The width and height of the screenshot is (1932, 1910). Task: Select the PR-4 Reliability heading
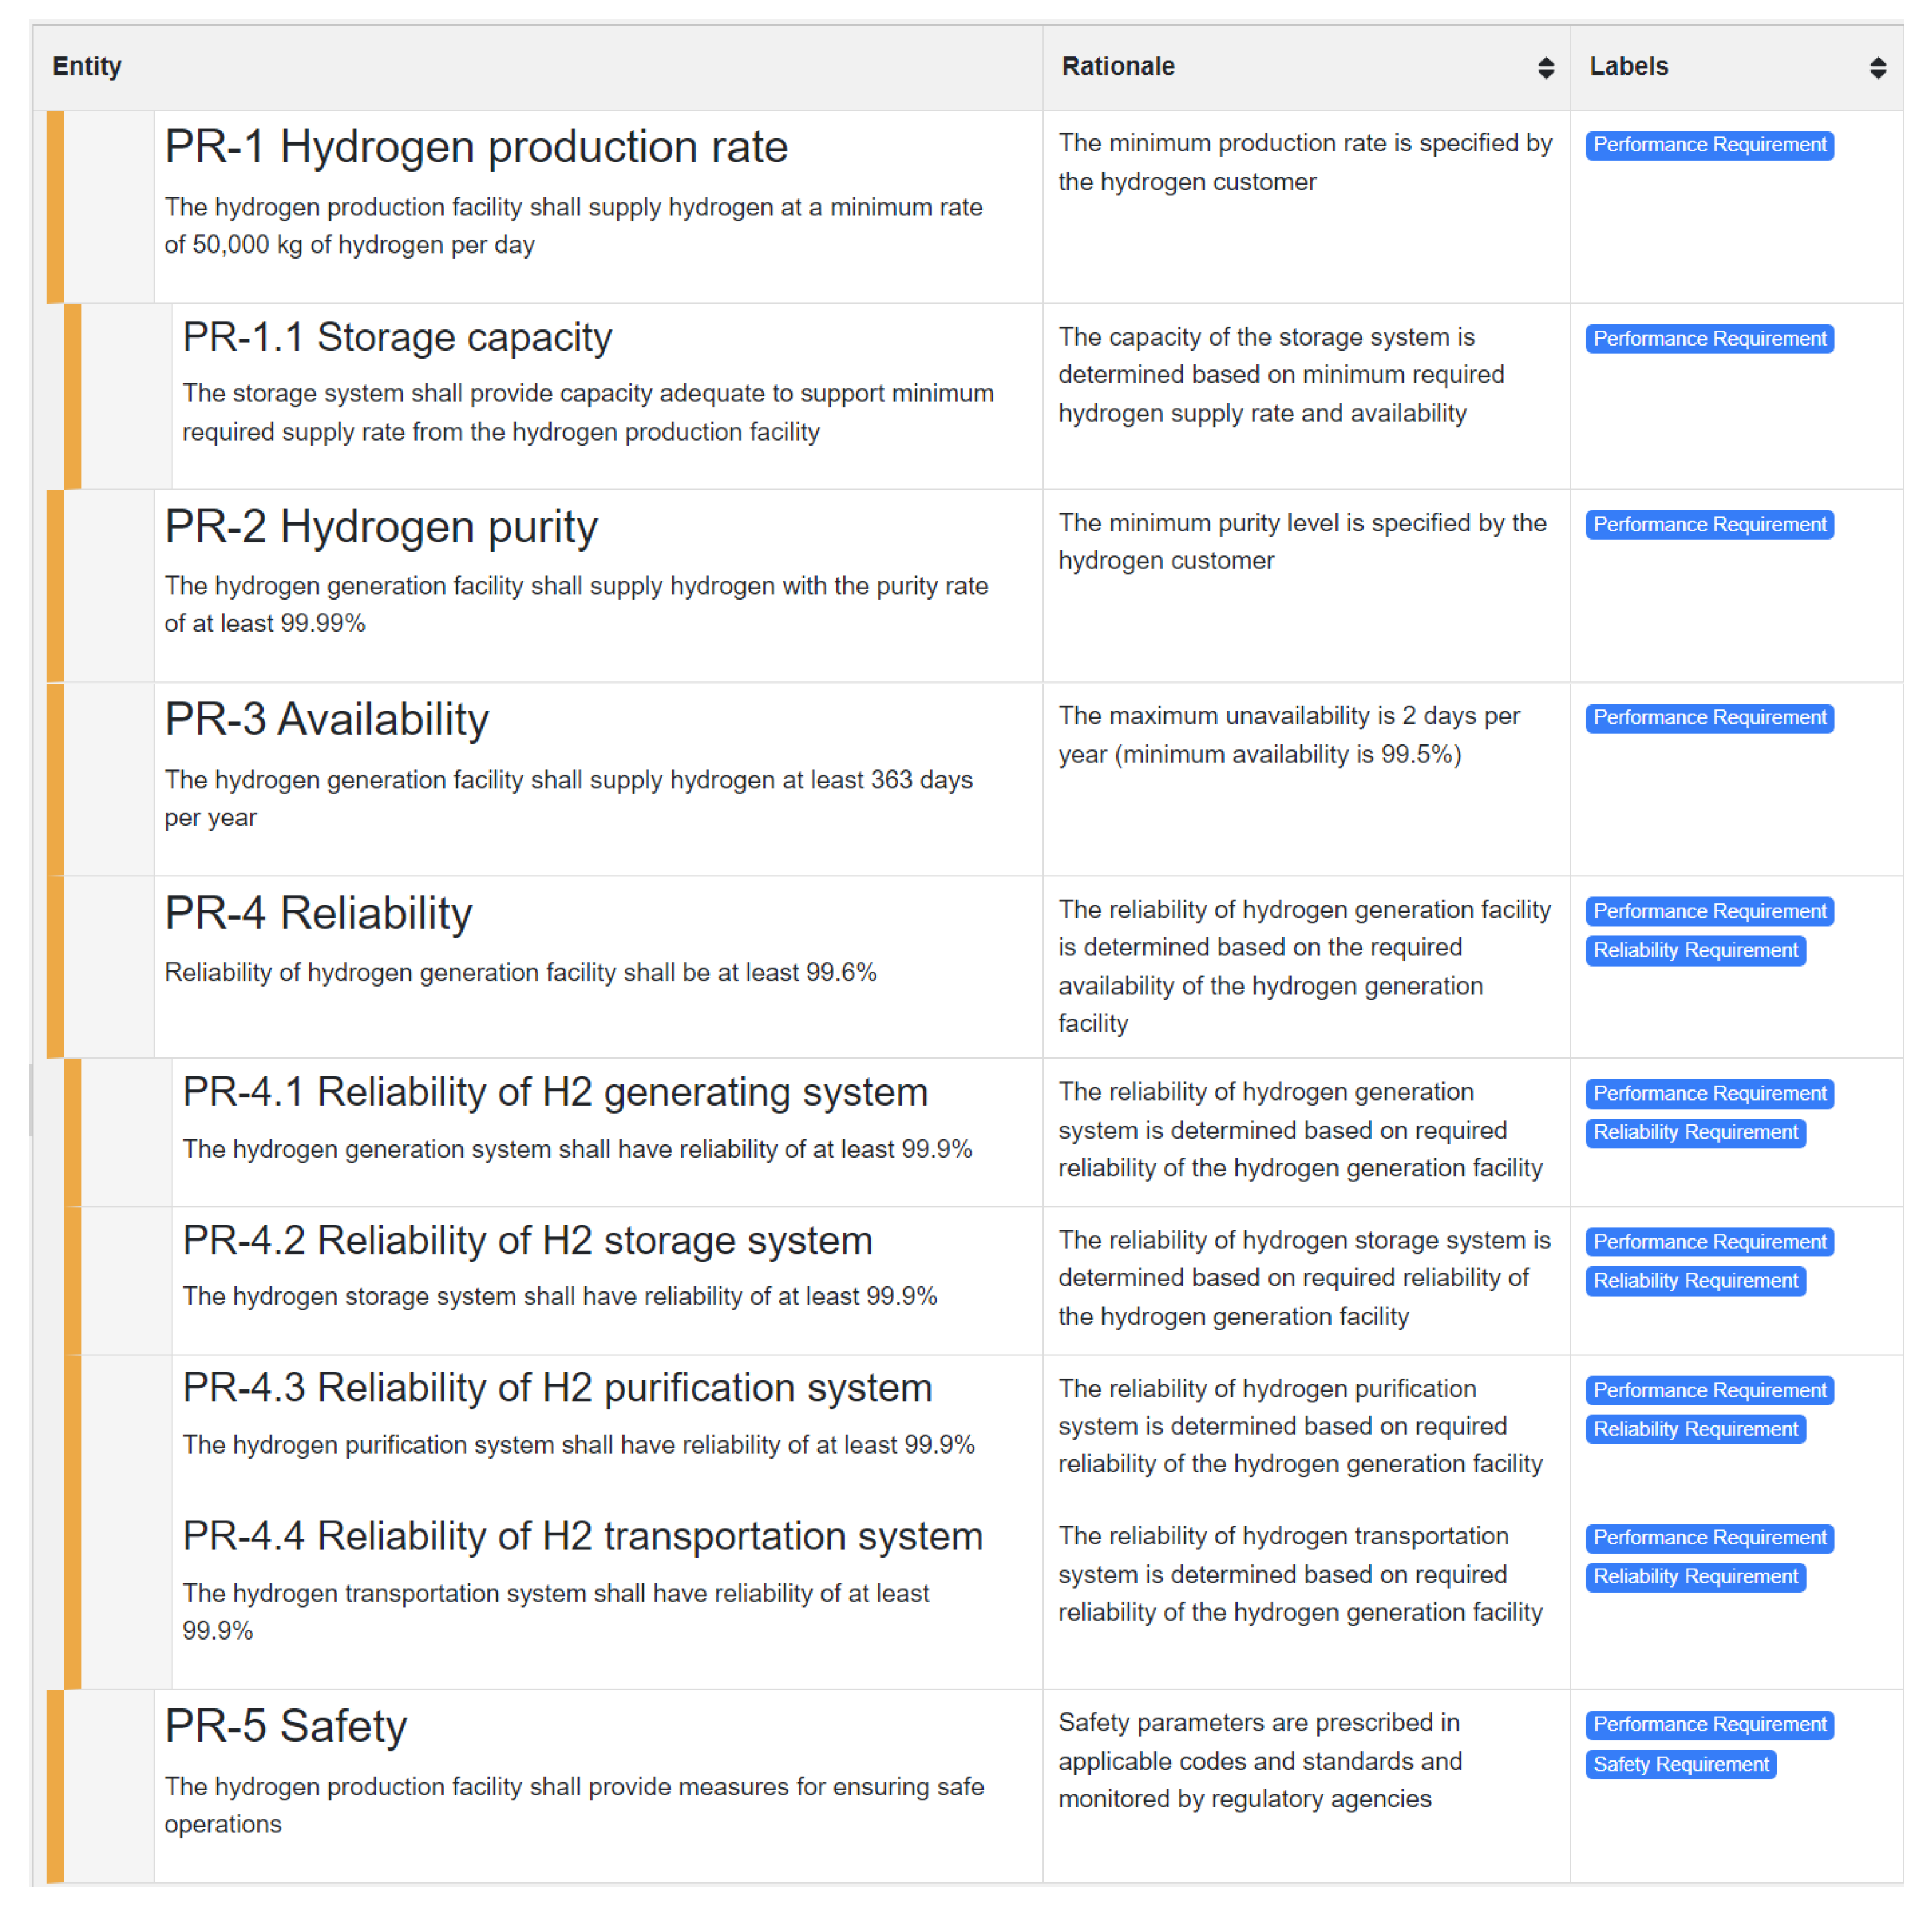318,913
